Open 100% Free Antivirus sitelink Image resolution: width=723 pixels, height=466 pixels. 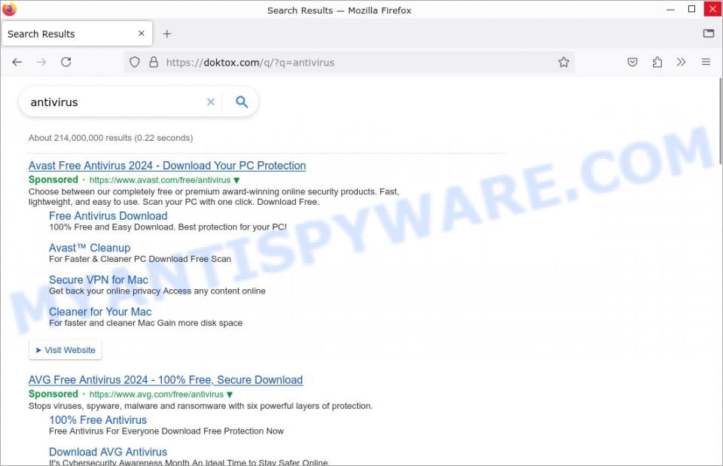point(98,420)
